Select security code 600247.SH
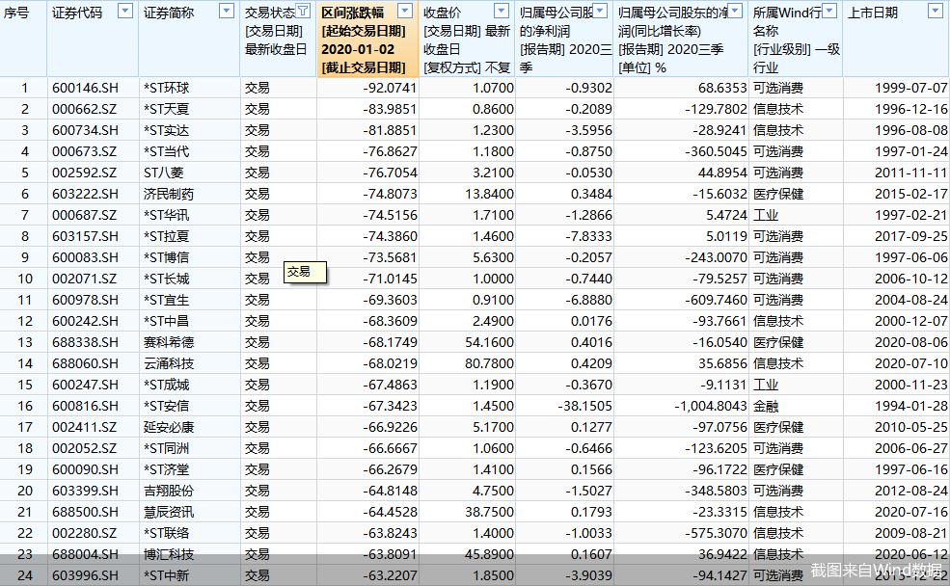This screenshot has height=586, width=950. click(86, 385)
